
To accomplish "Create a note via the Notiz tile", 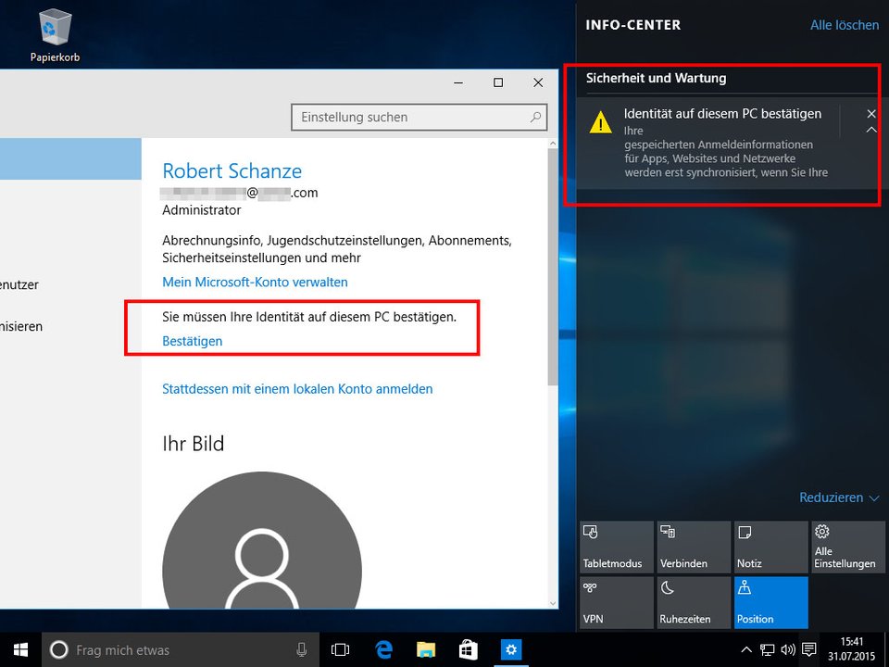I will (x=770, y=546).
